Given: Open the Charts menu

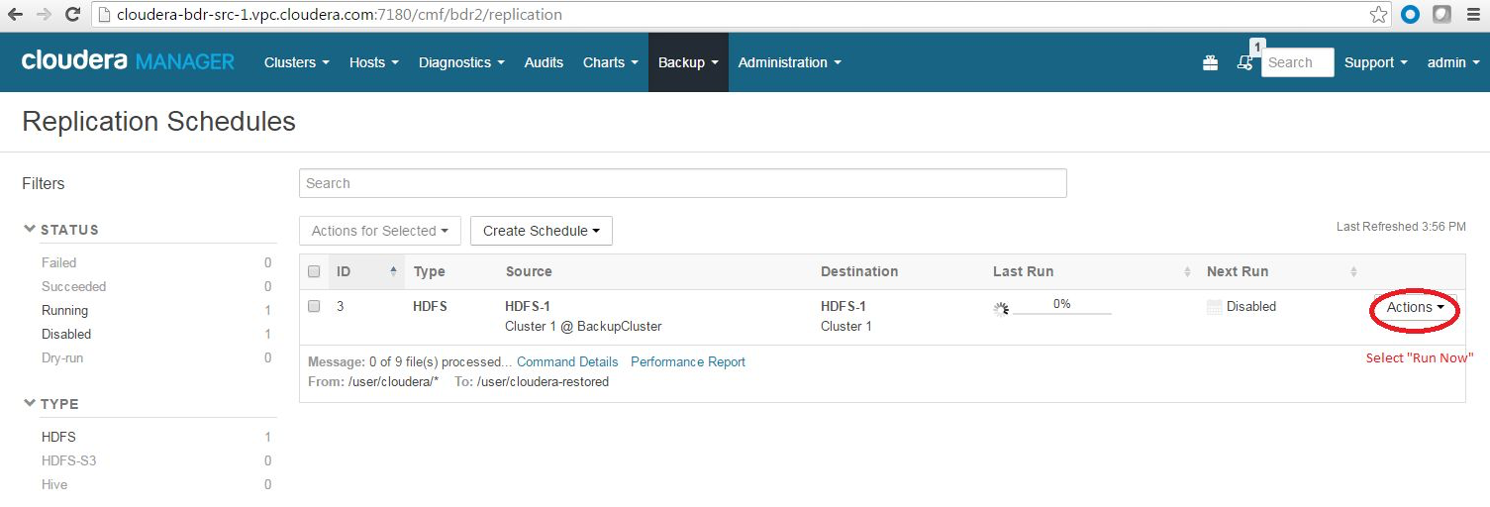Looking at the screenshot, I should coord(611,62).
